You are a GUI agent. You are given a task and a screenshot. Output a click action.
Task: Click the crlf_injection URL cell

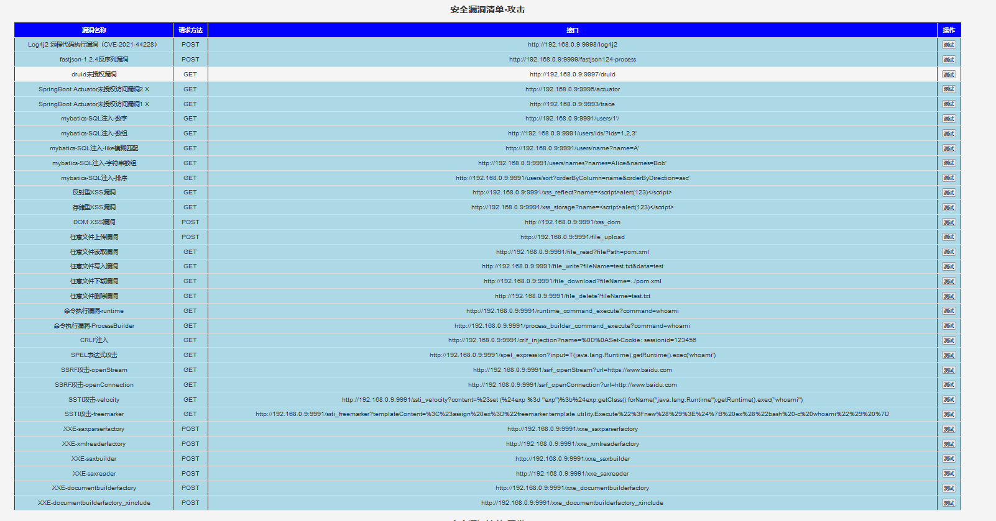point(573,340)
